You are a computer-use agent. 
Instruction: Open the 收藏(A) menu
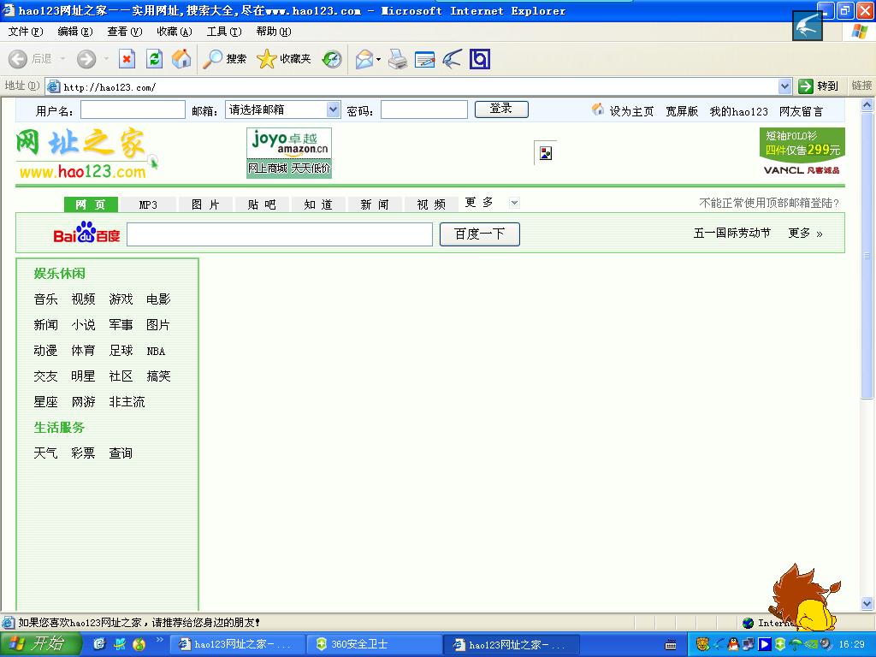coord(175,32)
